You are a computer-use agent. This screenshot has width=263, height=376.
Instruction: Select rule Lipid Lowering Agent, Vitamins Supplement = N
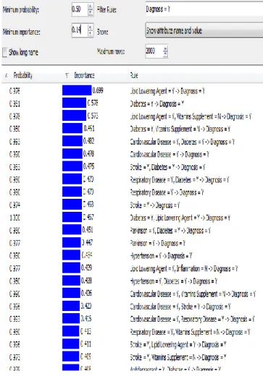click(x=191, y=116)
